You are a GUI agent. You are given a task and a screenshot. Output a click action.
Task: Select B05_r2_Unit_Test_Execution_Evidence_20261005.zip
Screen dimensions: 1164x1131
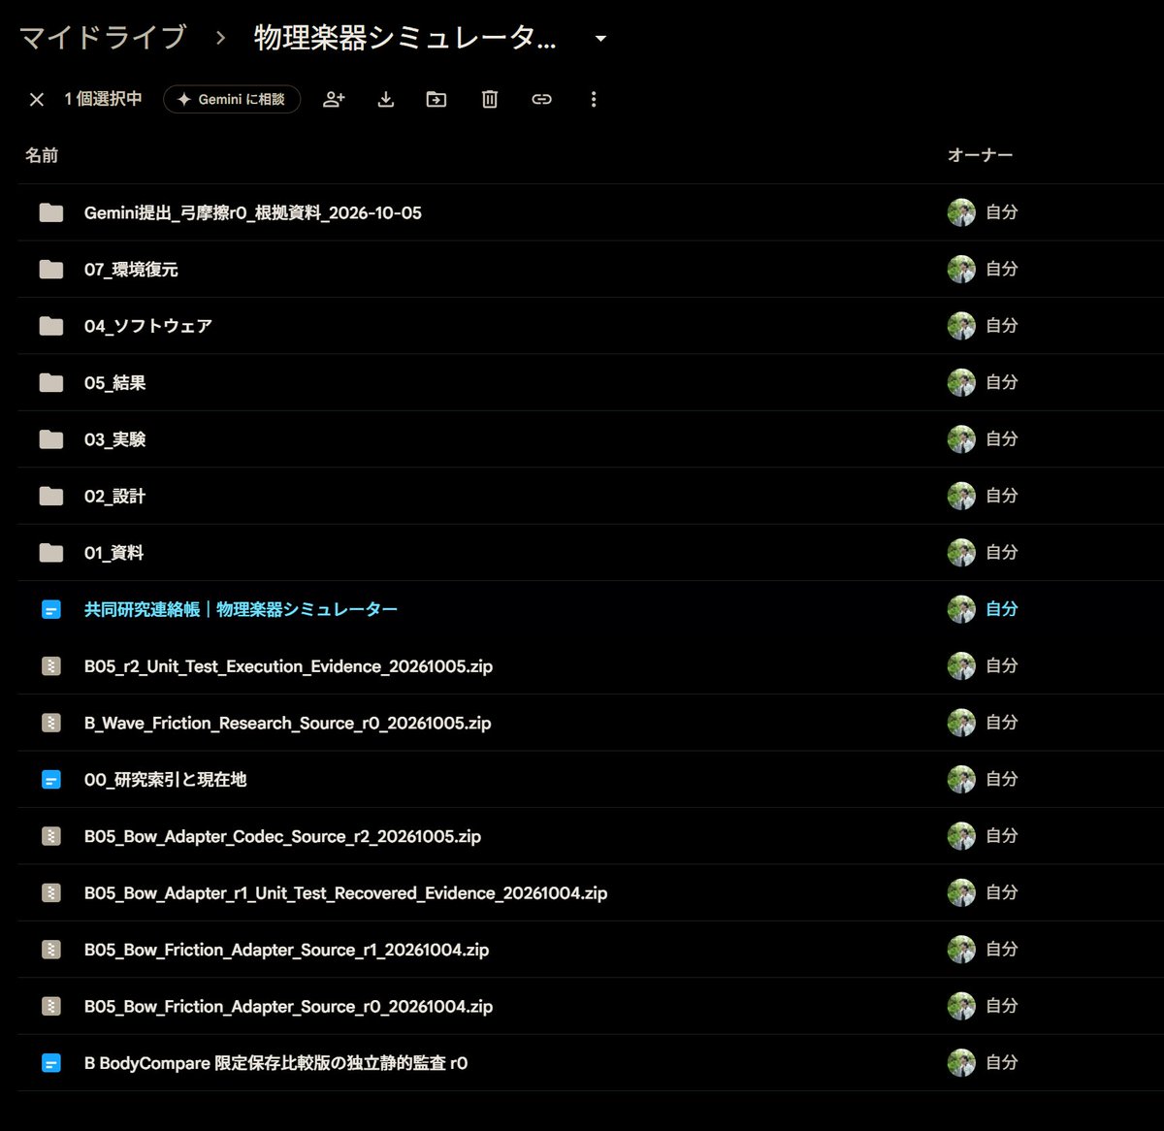coord(289,666)
